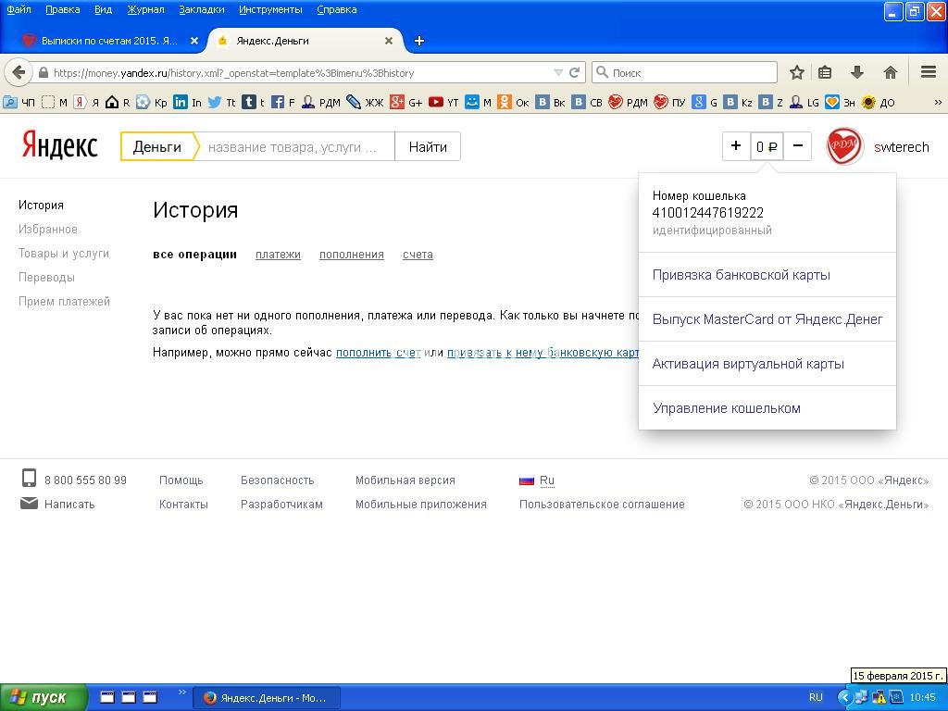The image size is (948, 711).
Task: Open the Вид menu
Action: click(x=104, y=9)
